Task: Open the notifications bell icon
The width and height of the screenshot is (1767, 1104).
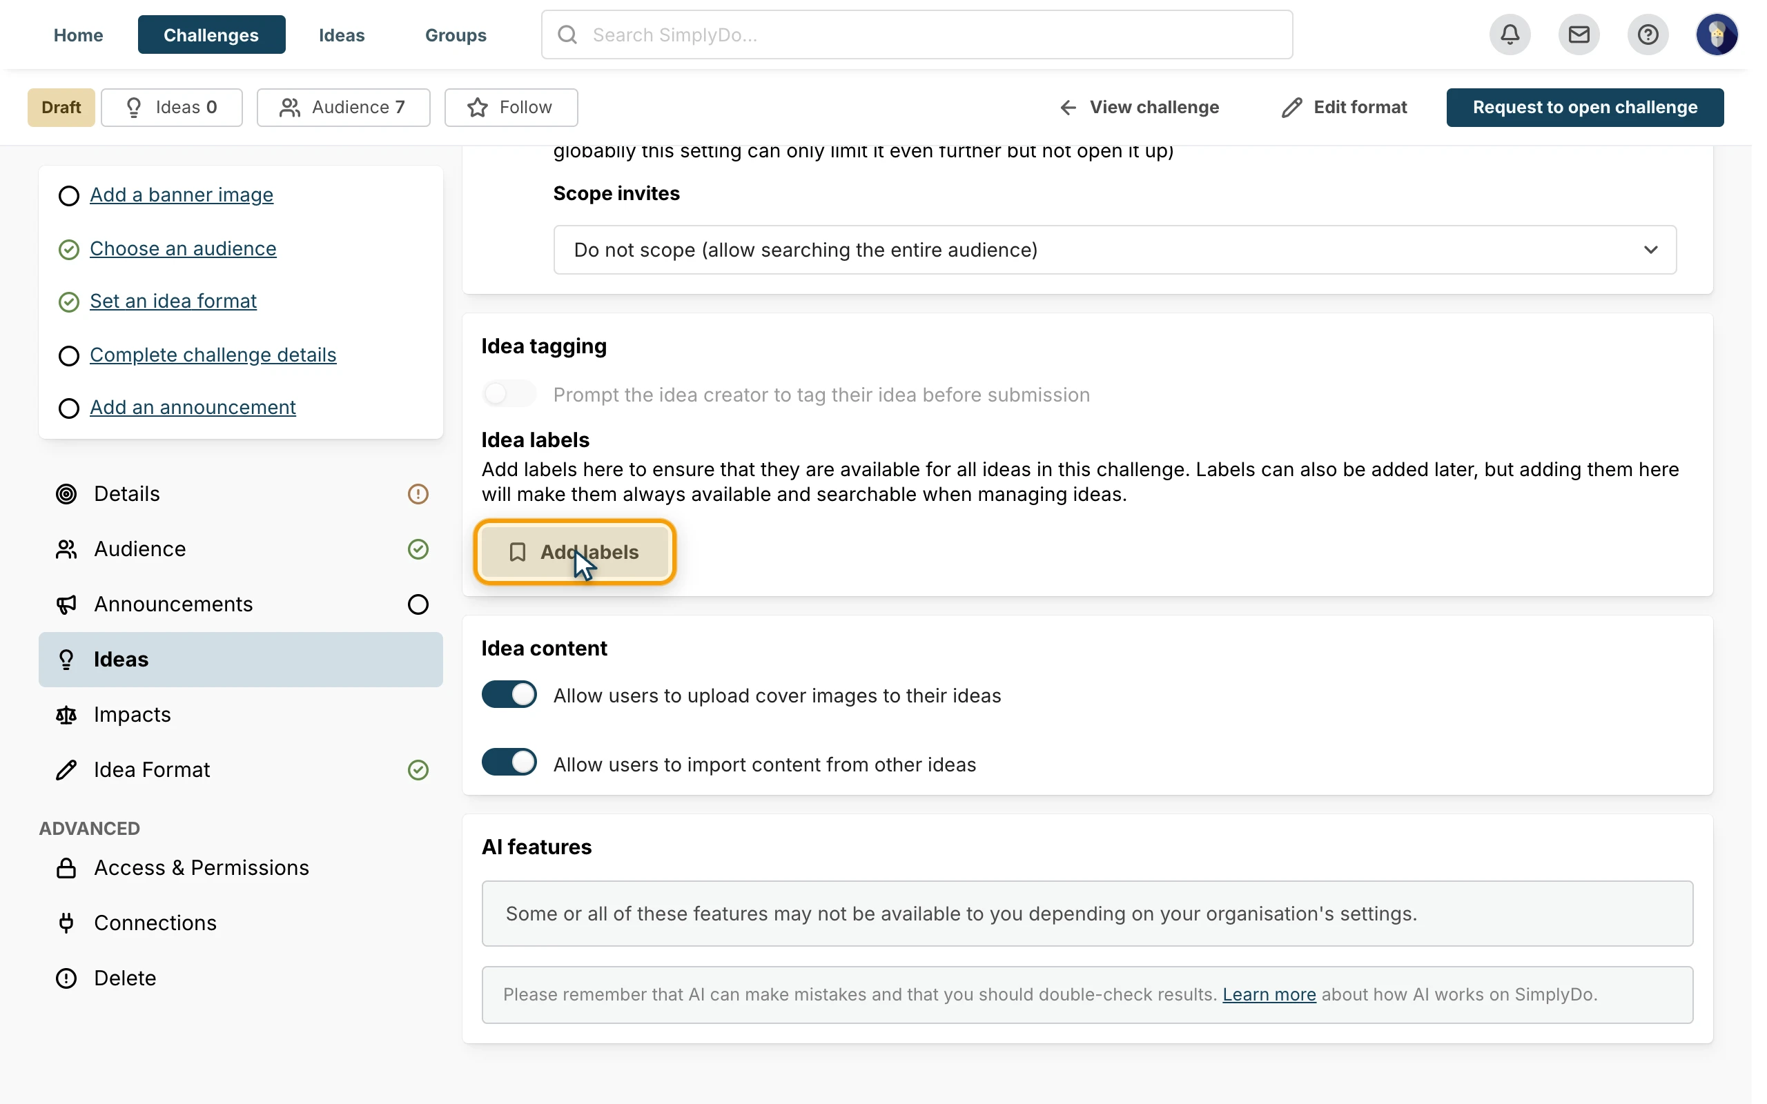Action: pyautogui.click(x=1510, y=34)
